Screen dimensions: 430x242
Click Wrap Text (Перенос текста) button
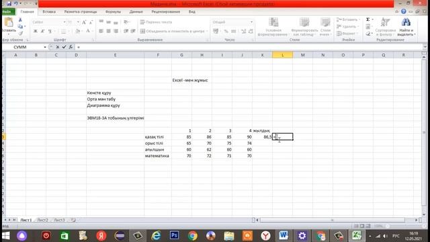point(156,22)
